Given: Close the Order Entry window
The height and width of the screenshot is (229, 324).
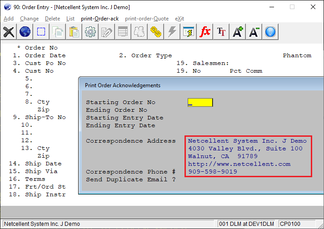Looking at the screenshot, I should coord(313,7).
